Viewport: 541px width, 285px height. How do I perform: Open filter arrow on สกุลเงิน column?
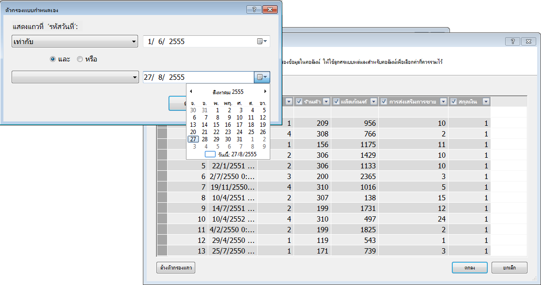[x=486, y=102]
